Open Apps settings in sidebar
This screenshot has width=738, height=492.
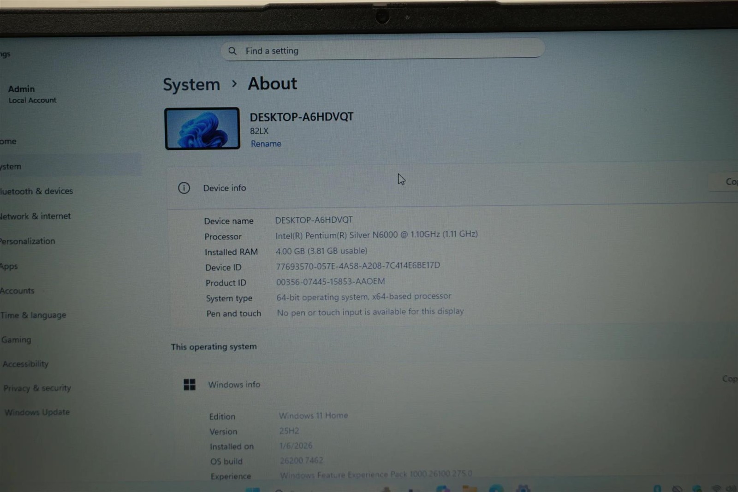[9, 266]
